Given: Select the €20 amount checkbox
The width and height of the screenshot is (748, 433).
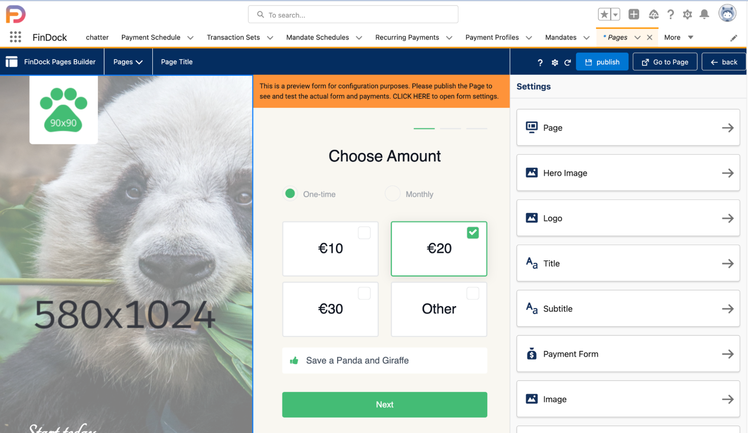Looking at the screenshot, I should 472,232.
